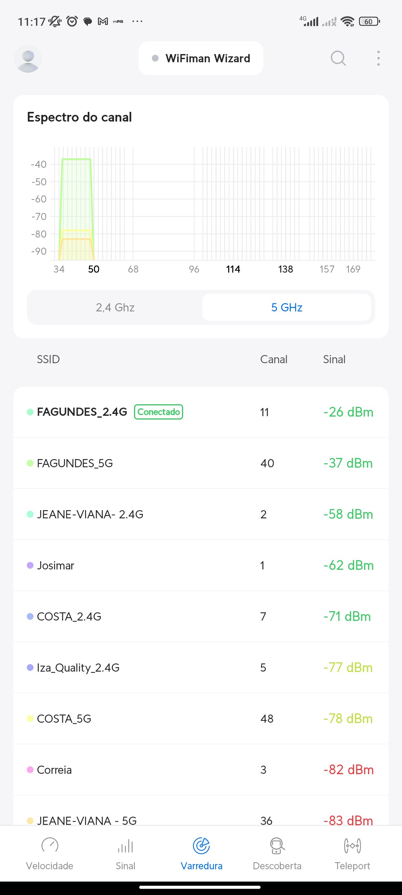Switch spectrum to 2,4 Ghz band
The height and width of the screenshot is (895, 402).
(x=115, y=307)
